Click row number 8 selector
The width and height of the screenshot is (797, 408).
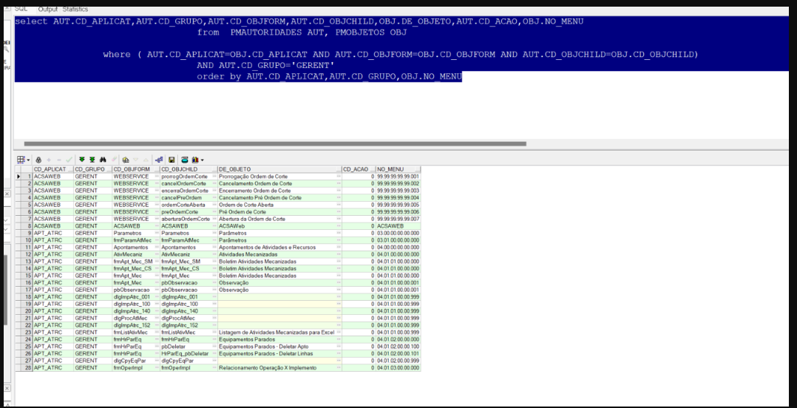click(27, 225)
